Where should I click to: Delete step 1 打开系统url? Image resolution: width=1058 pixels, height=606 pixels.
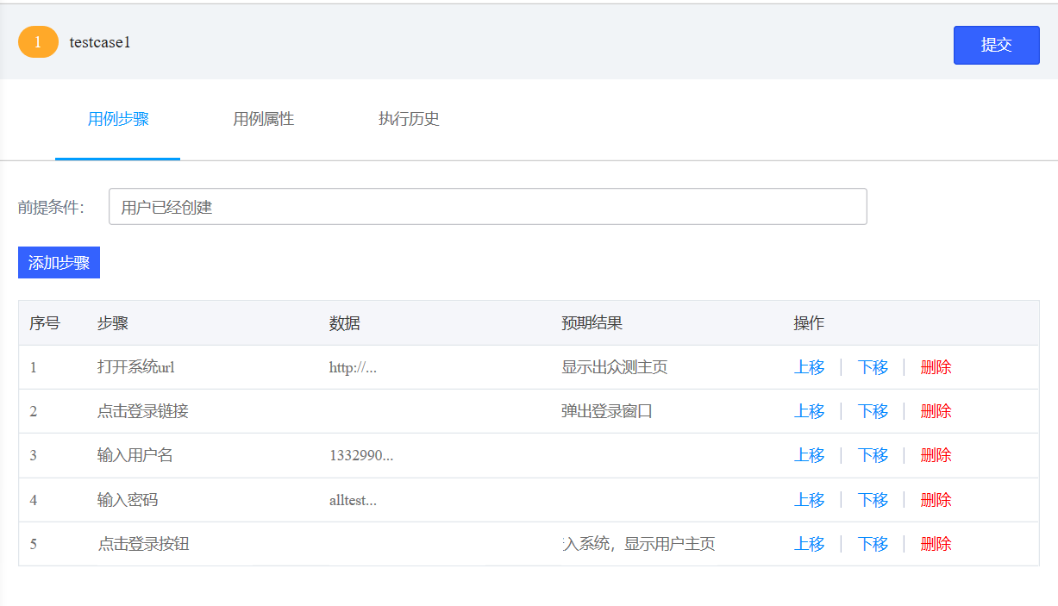(x=936, y=367)
